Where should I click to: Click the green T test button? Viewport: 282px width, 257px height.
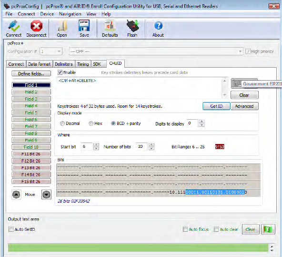(x=268, y=229)
